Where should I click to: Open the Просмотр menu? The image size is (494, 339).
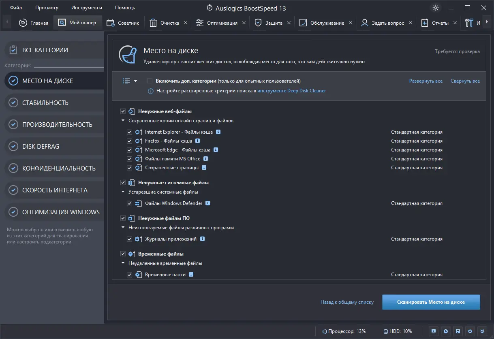coord(47,8)
